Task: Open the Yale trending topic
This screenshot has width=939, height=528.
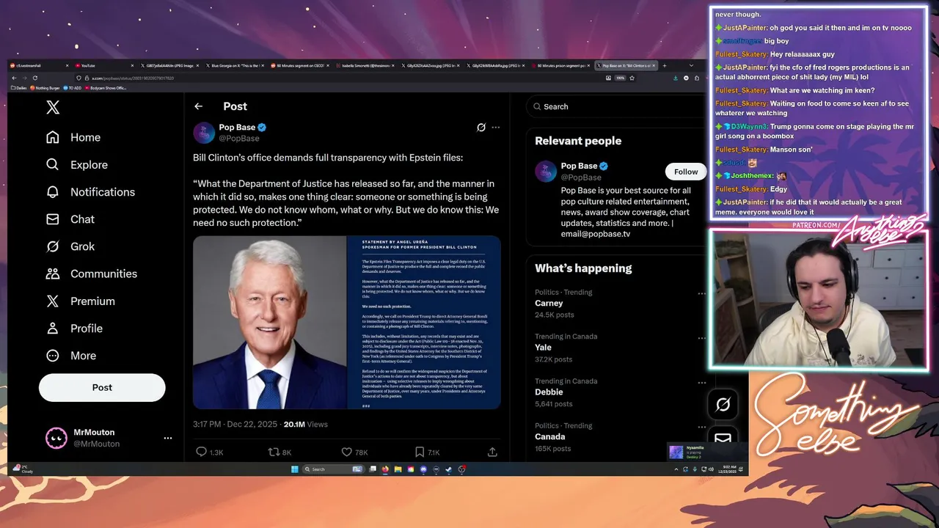Action: click(543, 348)
